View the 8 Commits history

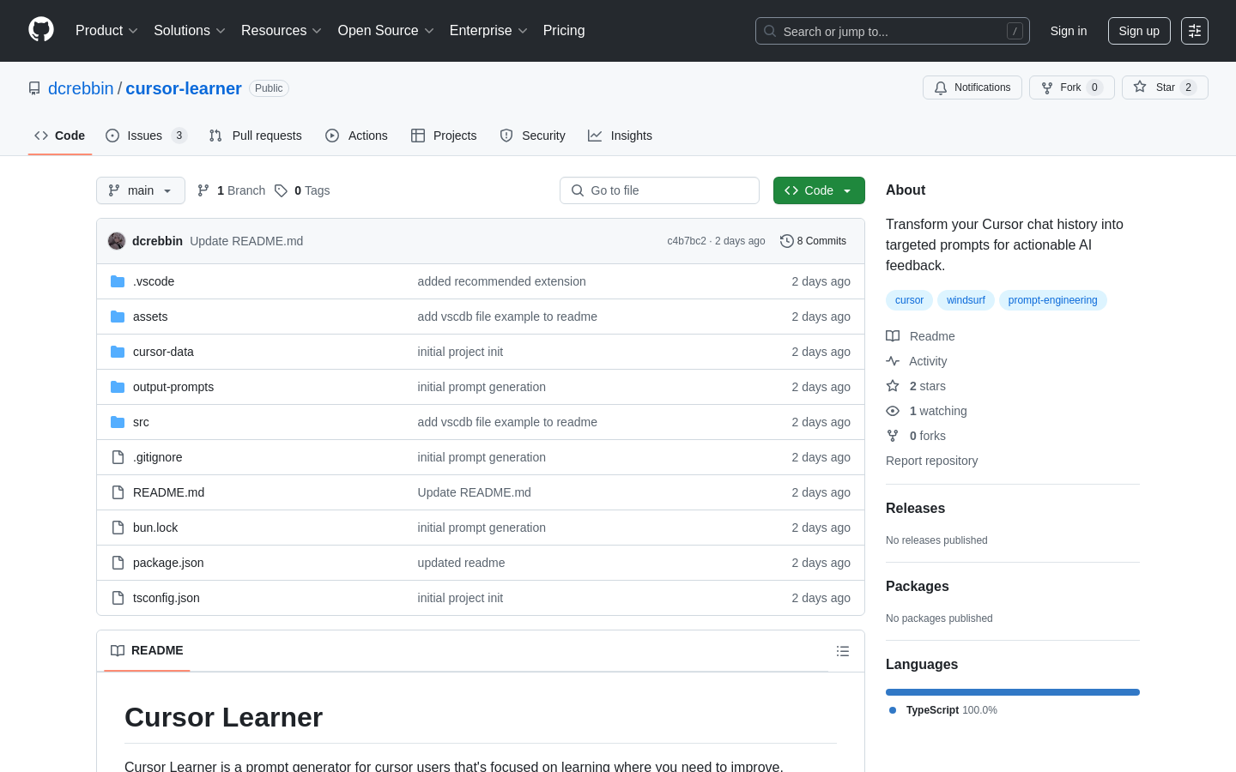pyautogui.click(x=813, y=241)
